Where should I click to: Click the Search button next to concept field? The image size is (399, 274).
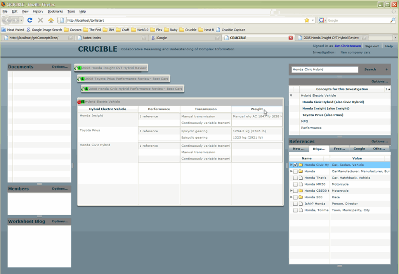(x=370, y=69)
